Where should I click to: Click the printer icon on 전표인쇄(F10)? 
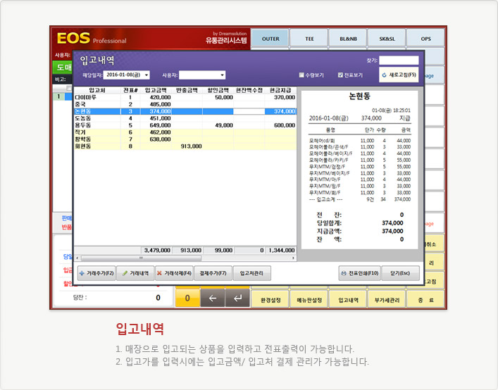point(344,273)
